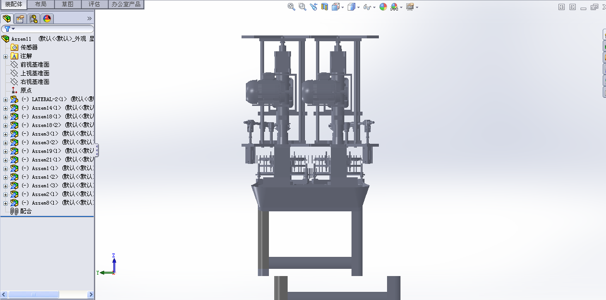Screen dimensions: 606x300
Task: Open the View Settings dropdown arrow
Action: [417, 7]
